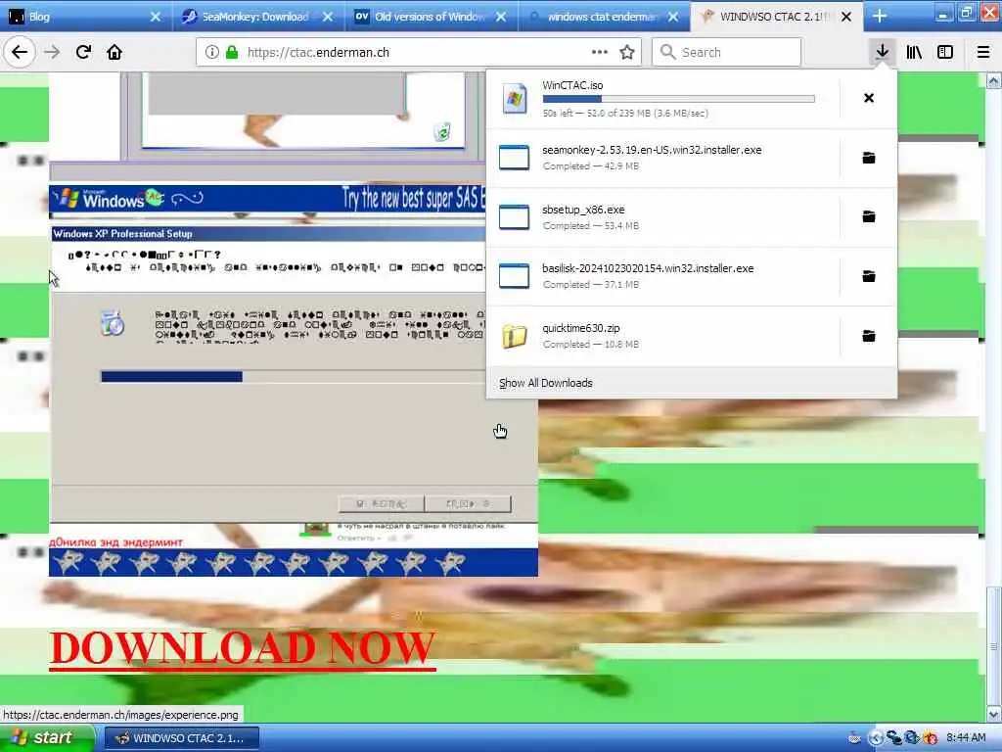Open basilisk-20241023020154.win32.installer.exe entry
The height and width of the screenshot is (752, 1002).
663,276
